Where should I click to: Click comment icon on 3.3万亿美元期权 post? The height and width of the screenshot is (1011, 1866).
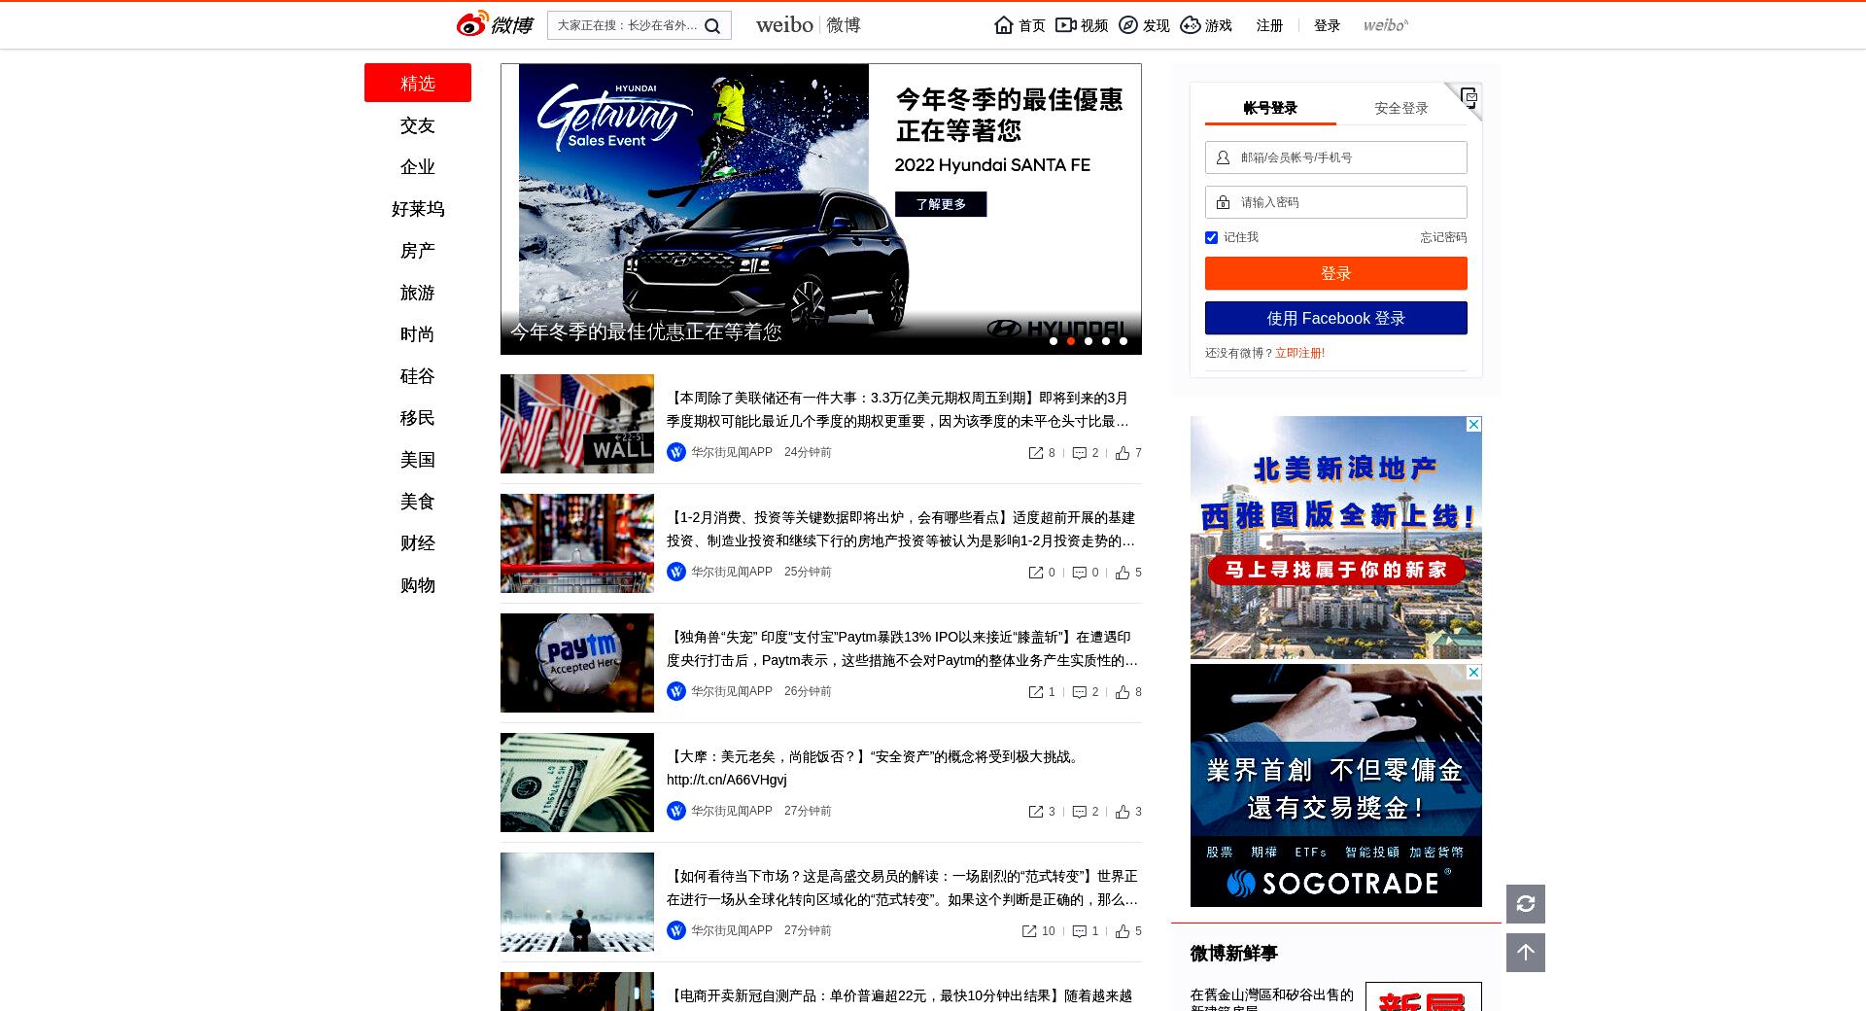click(1079, 453)
